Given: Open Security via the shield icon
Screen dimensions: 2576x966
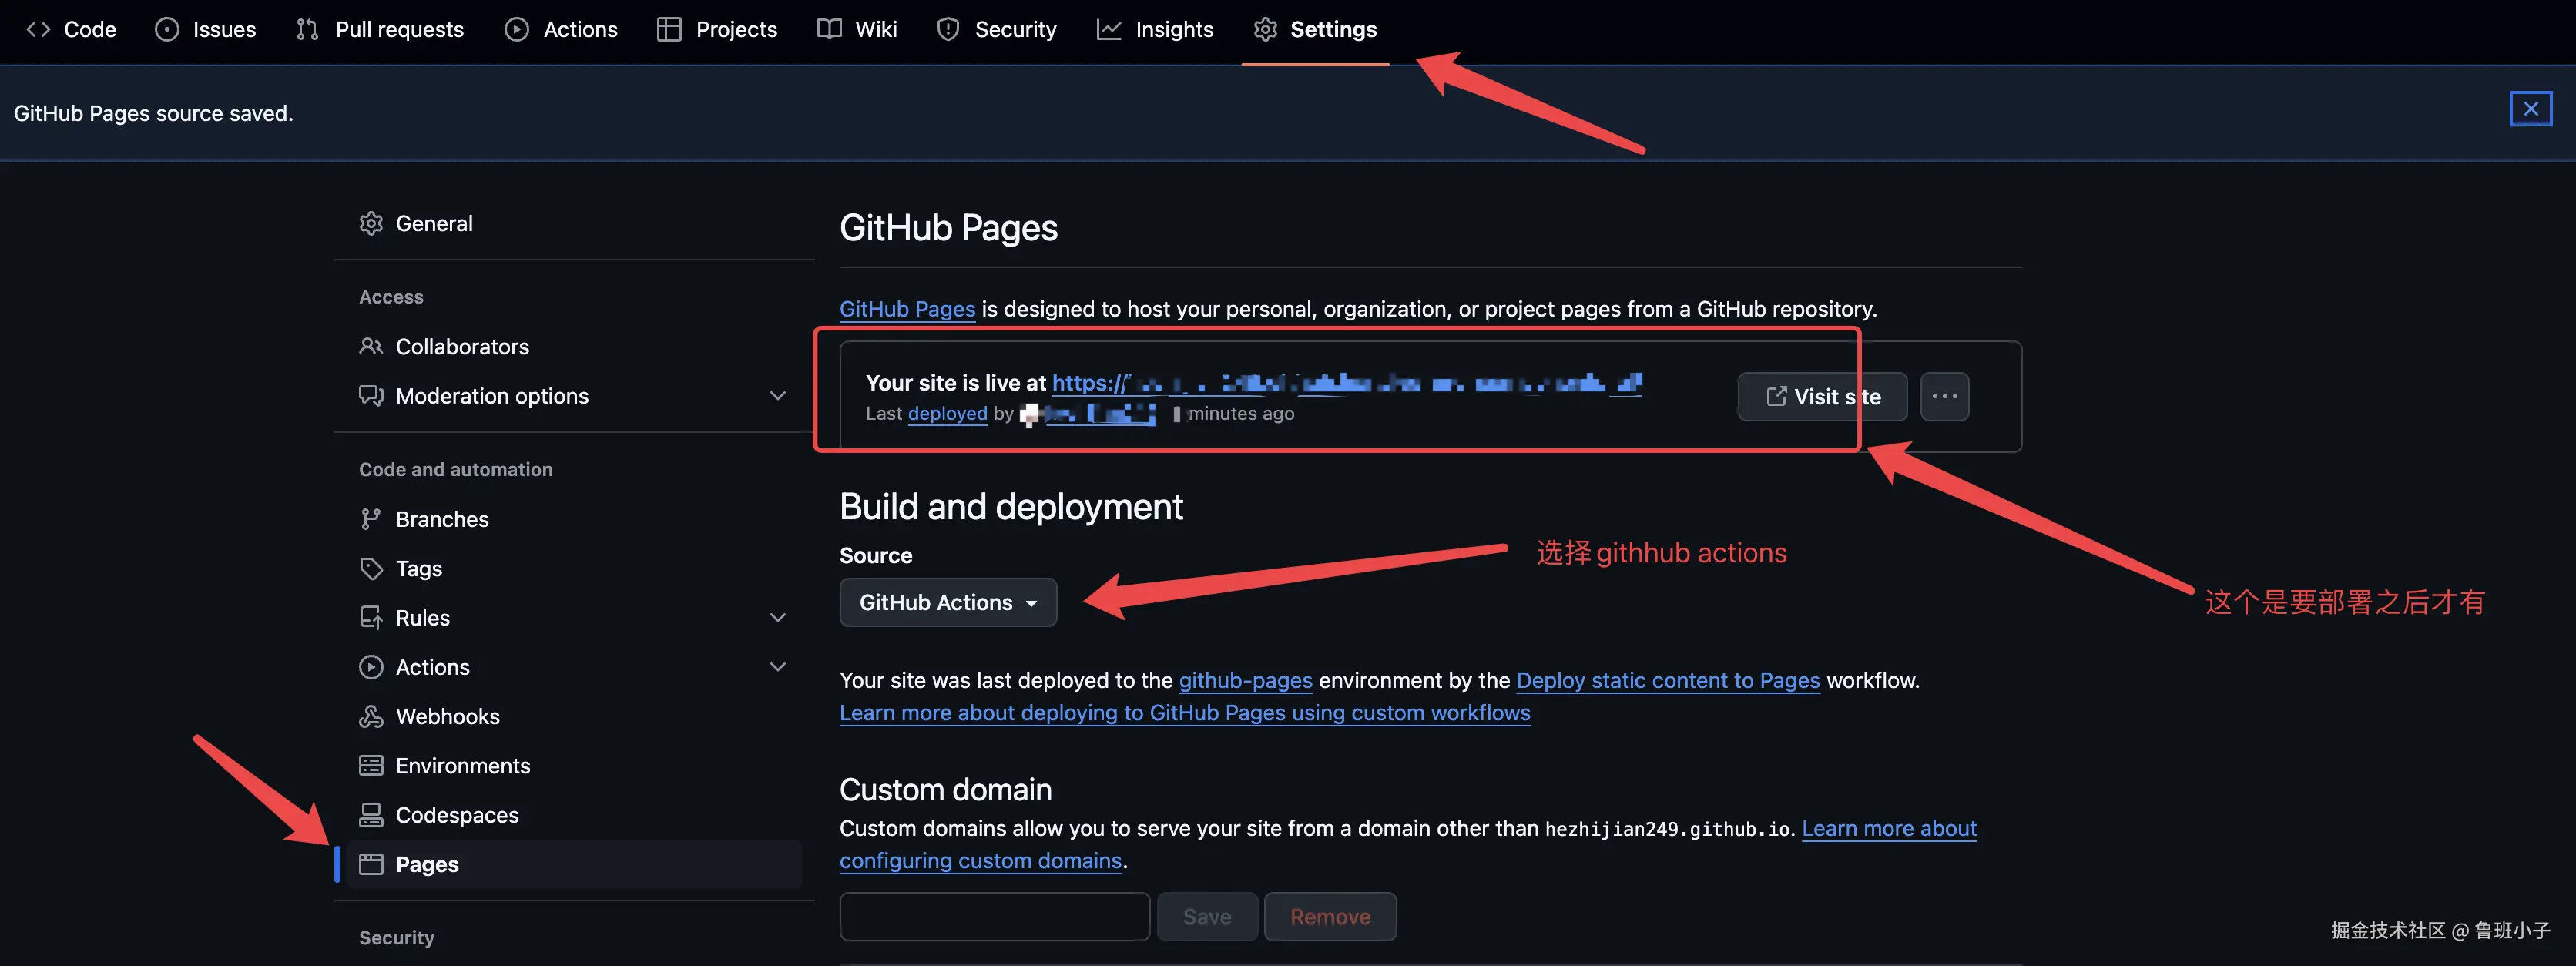Looking at the screenshot, I should (947, 29).
